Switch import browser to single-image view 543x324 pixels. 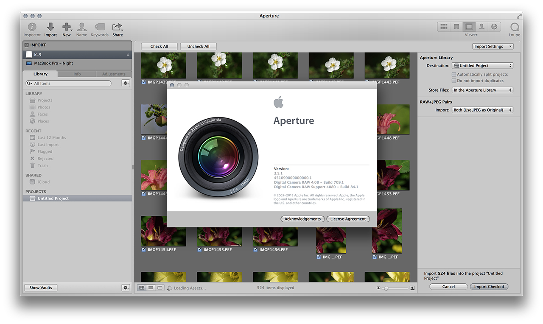[x=160, y=288]
